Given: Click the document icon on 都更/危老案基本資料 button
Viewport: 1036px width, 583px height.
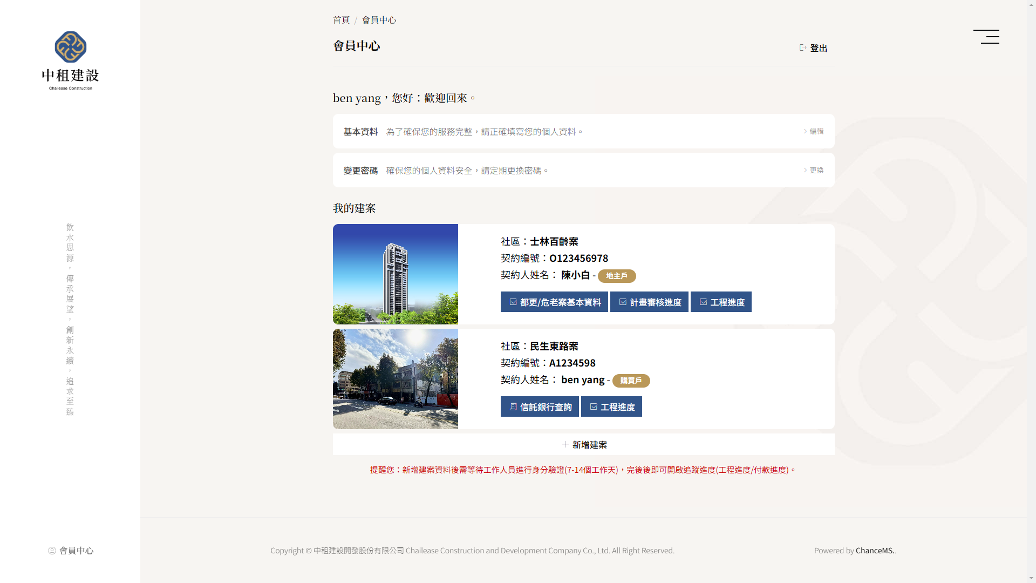Looking at the screenshot, I should (x=513, y=302).
